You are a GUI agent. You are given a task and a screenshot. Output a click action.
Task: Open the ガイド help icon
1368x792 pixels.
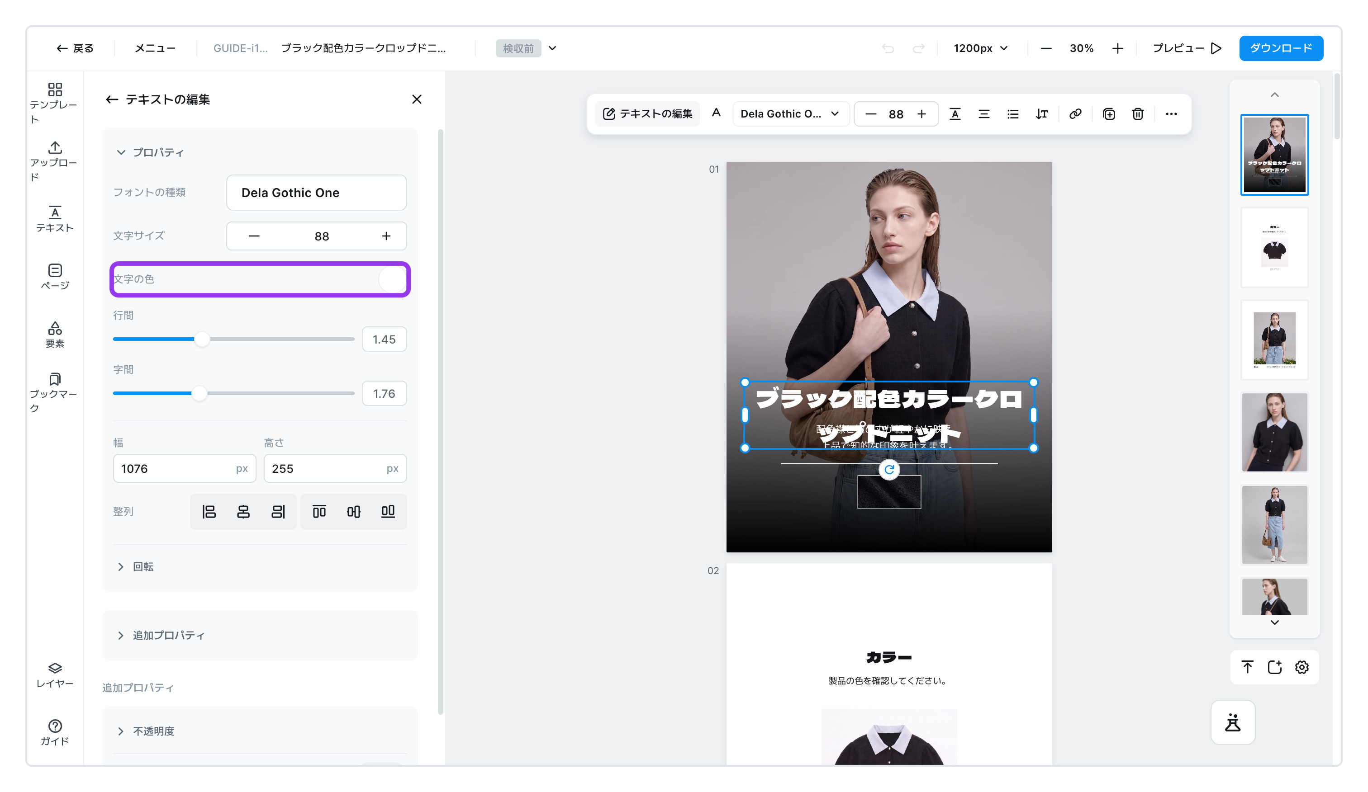point(54,732)
